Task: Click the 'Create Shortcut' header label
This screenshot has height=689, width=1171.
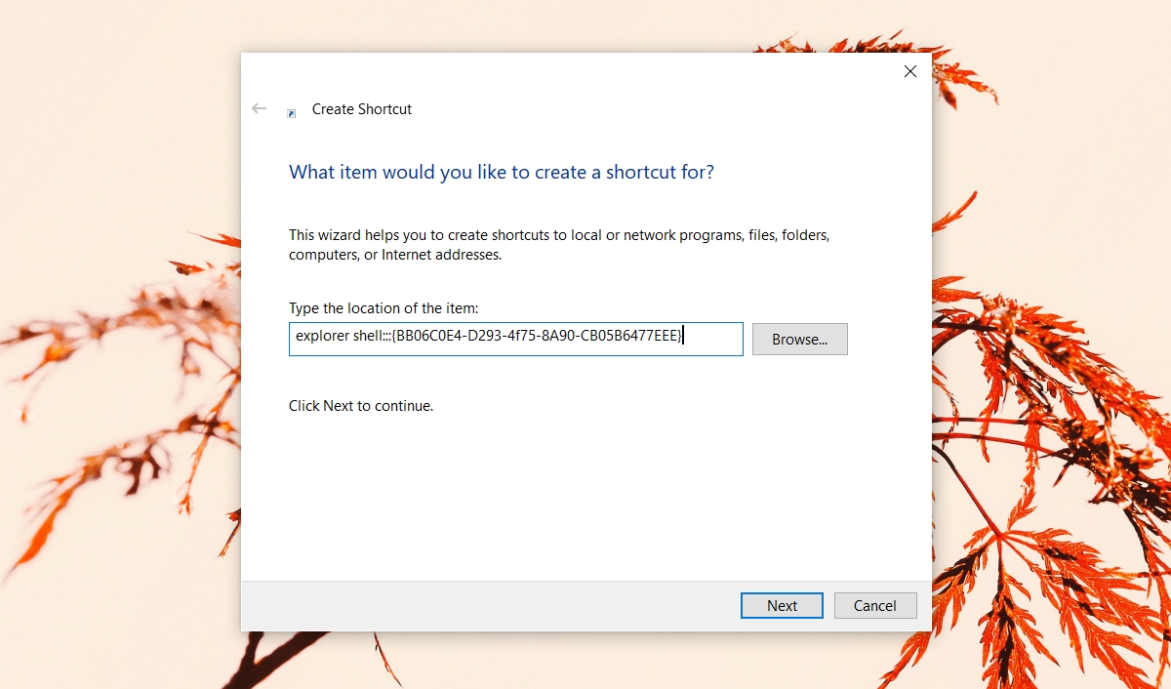Action: pyautogui.click(x=361, y=109)
